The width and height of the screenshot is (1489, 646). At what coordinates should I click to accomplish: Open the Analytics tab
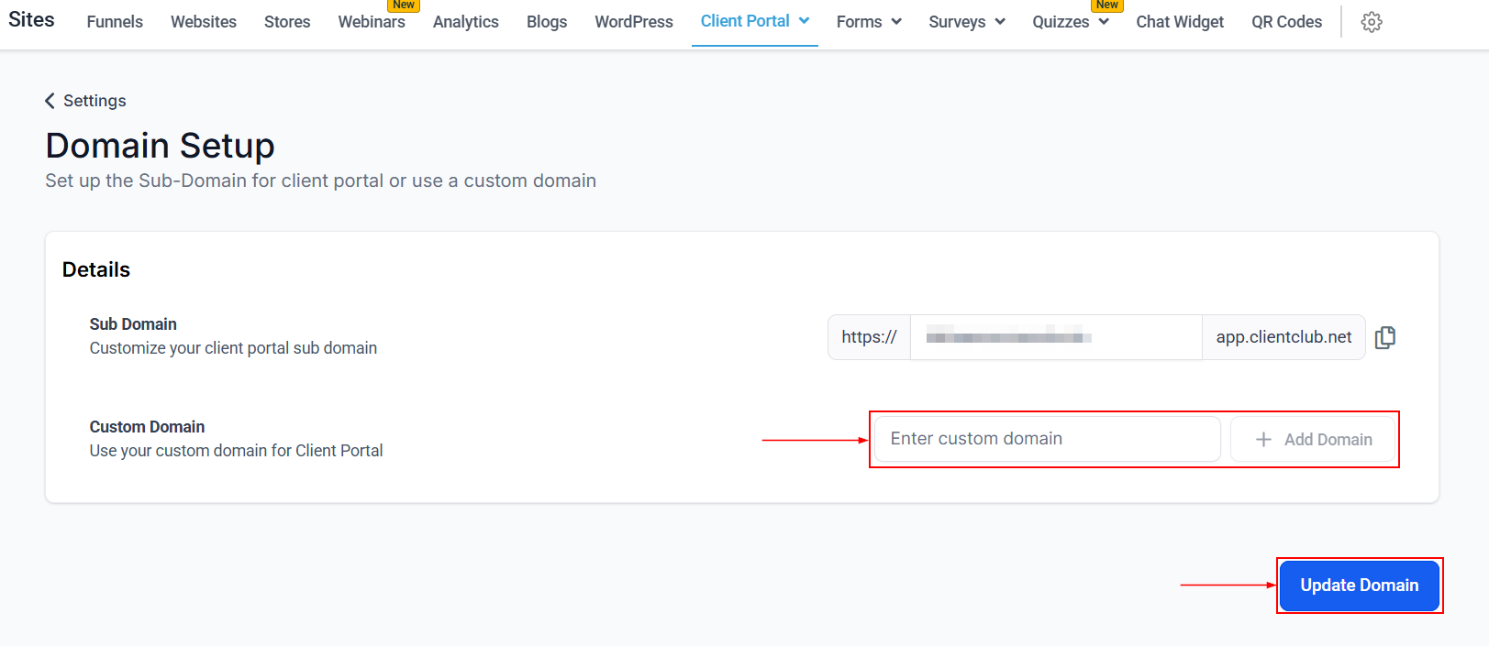pos(466,22)
